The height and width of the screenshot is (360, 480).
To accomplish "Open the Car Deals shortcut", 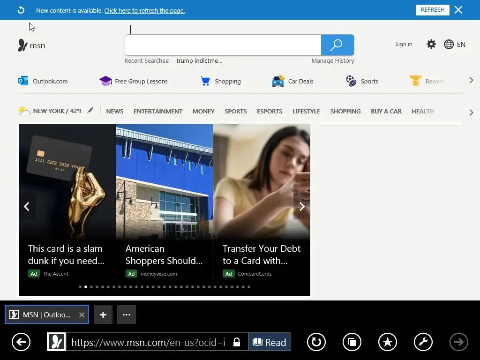I will click(x=278, y=81).
